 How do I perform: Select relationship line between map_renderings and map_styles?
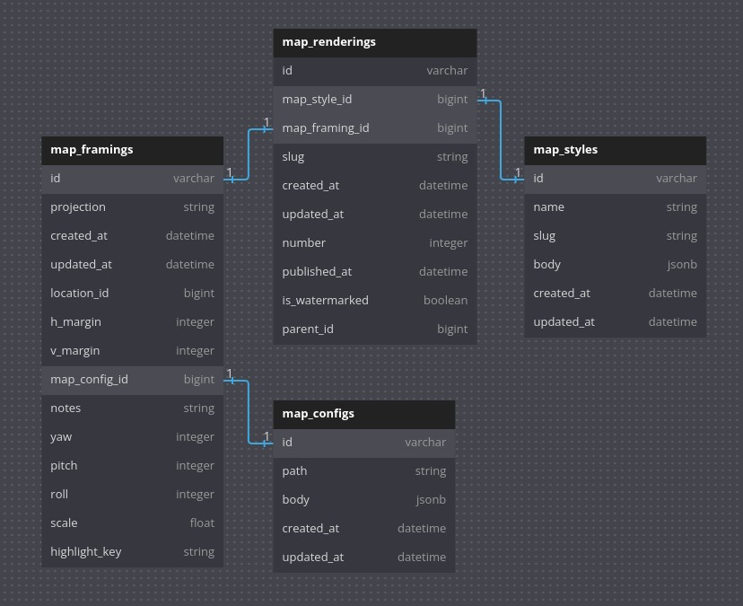point(501,140)
